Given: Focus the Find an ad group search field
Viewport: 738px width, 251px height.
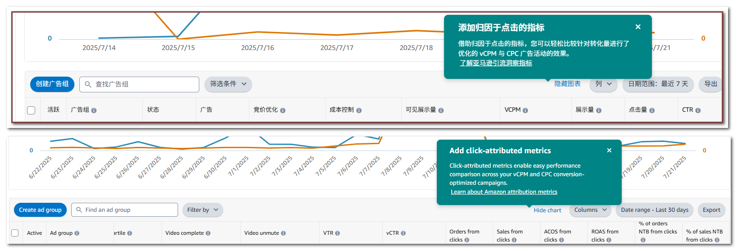Looking at the screenshot, I should click(x=124, y=210).
